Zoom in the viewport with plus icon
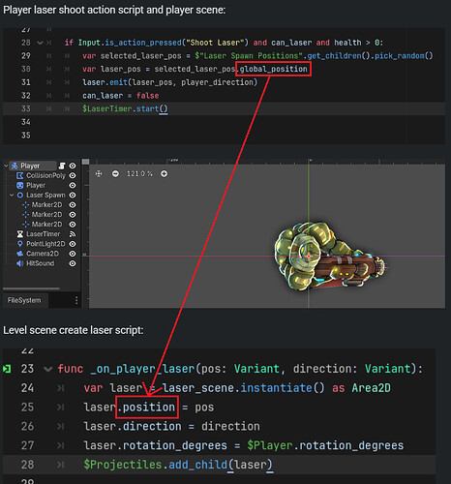 pos(164,174)
